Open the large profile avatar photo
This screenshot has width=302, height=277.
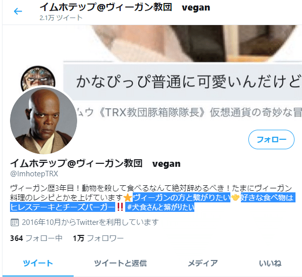pos(44,121)
